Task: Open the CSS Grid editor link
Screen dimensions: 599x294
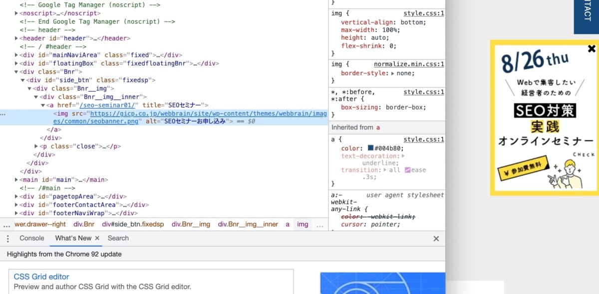Action: click(x=41, y=277)
